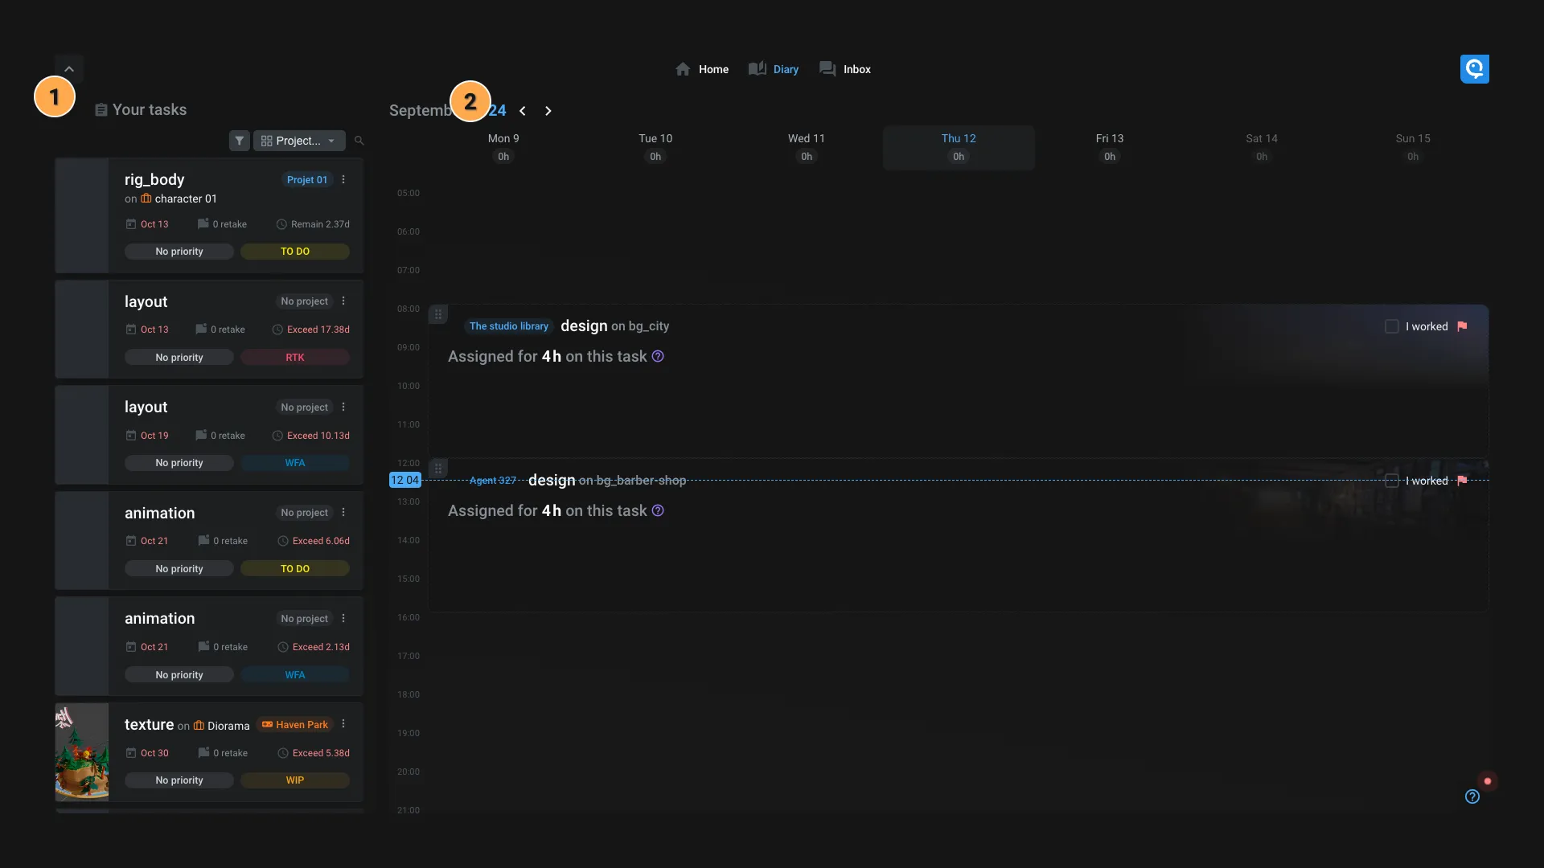1544x868 pixels.
Task: Check "I worked" for design on bg_barber-shop
Action: click(1392, 481)
